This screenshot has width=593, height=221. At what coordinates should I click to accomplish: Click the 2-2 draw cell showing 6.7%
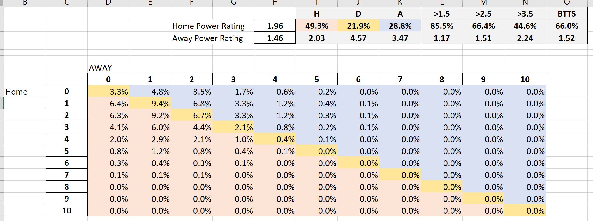click(x=192, y=115)
